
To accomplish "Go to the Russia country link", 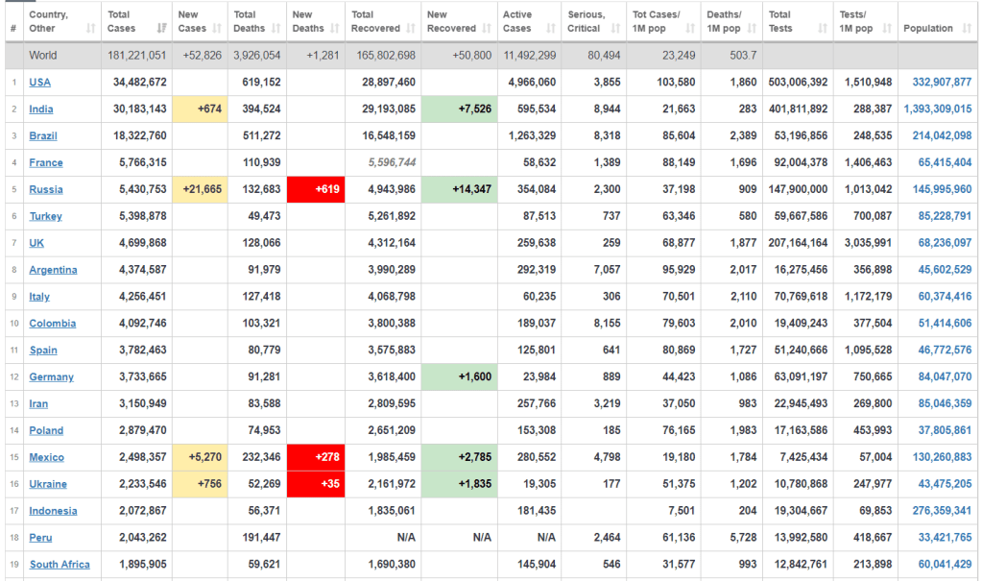I will point(46,189).
